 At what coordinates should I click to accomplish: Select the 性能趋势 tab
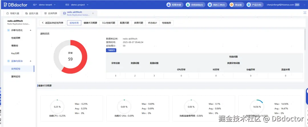(x=166, y=23)
